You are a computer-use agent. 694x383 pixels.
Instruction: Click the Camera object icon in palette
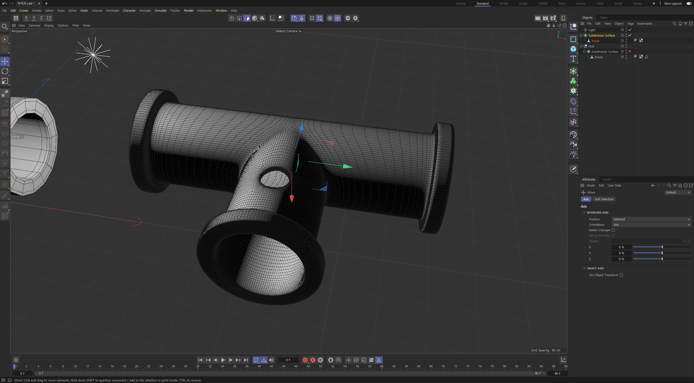click(x=573, y=145)
